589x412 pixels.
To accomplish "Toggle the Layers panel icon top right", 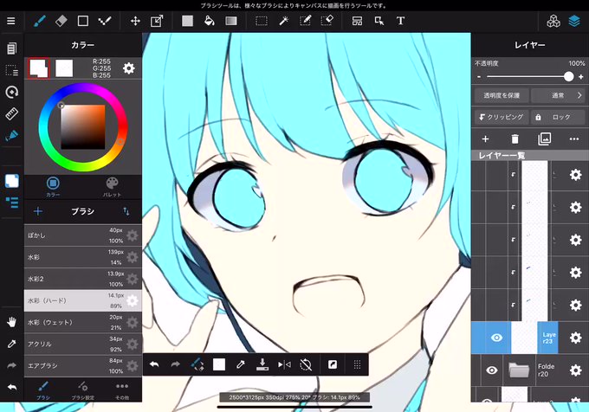I will [x=574, y=21].
